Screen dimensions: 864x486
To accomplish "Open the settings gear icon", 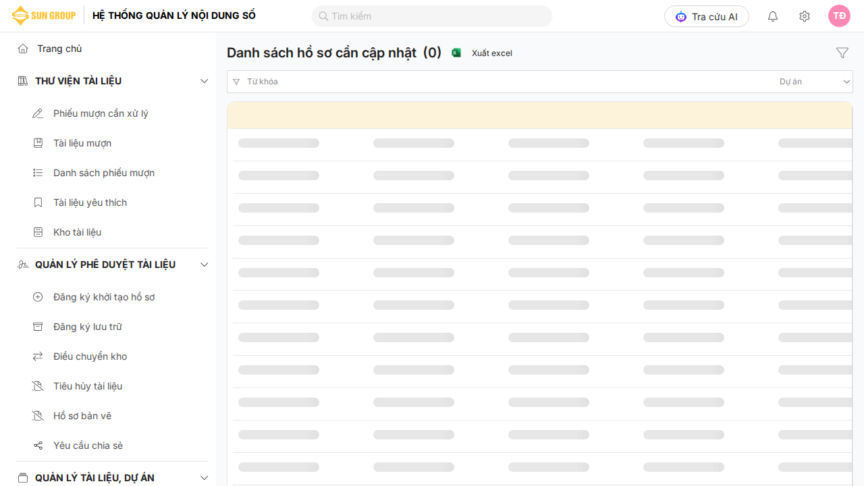I will [804, 16].
